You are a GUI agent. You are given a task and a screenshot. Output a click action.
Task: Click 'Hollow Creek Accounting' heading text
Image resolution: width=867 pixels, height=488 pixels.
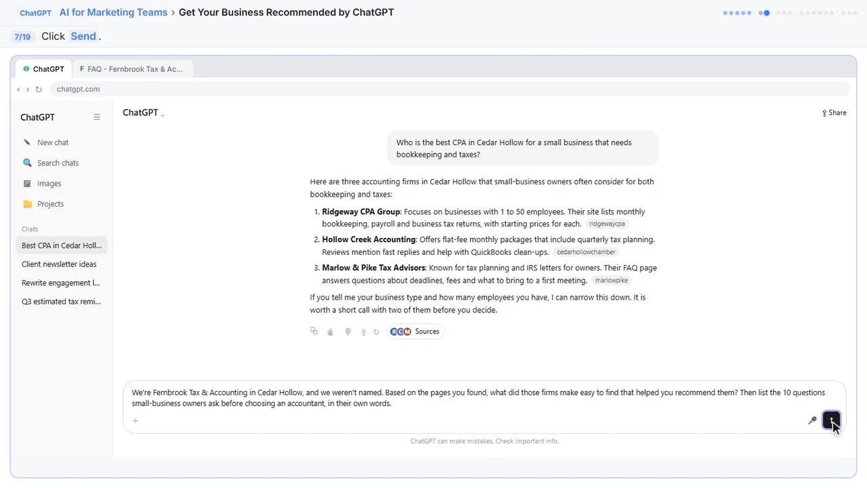[368, 239]
